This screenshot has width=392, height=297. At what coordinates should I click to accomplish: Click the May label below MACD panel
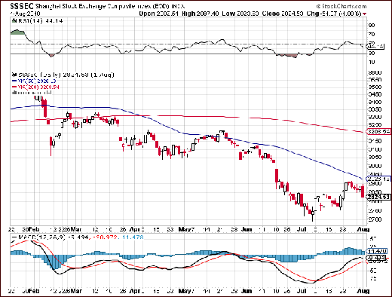[185, 291]
